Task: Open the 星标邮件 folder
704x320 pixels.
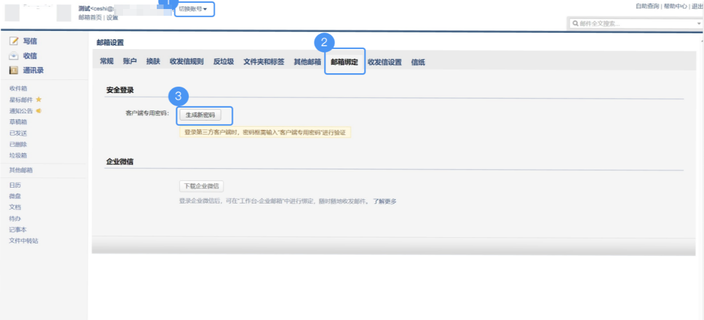Action: [21, 100]
